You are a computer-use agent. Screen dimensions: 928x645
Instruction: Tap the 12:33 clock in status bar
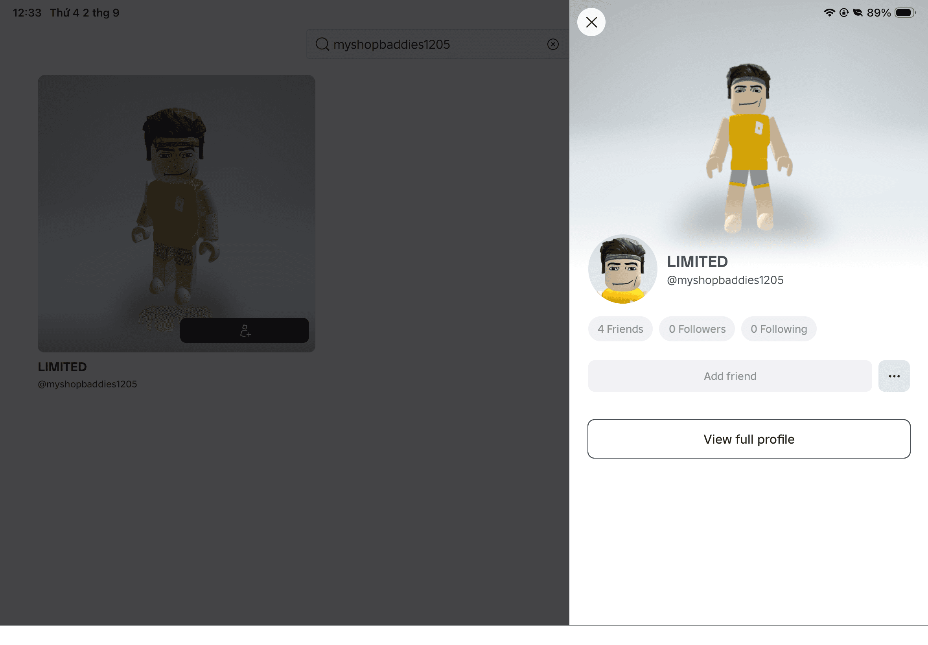tap(27, 13)
